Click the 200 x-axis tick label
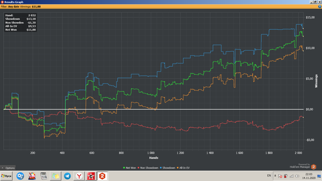 pyautogui.click(x=33, y=153)
